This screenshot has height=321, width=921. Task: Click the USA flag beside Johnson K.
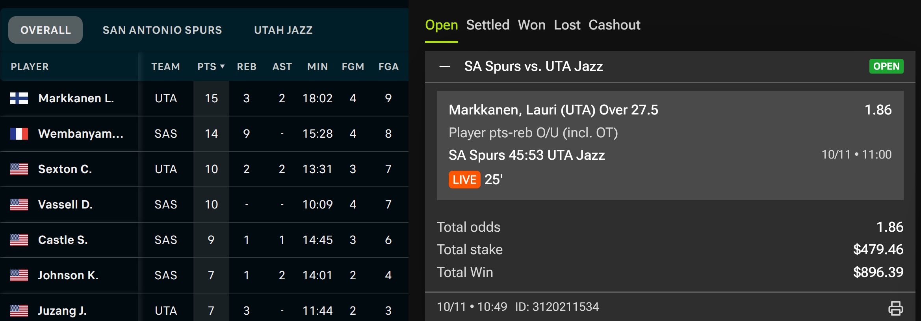tap(19, 275)
